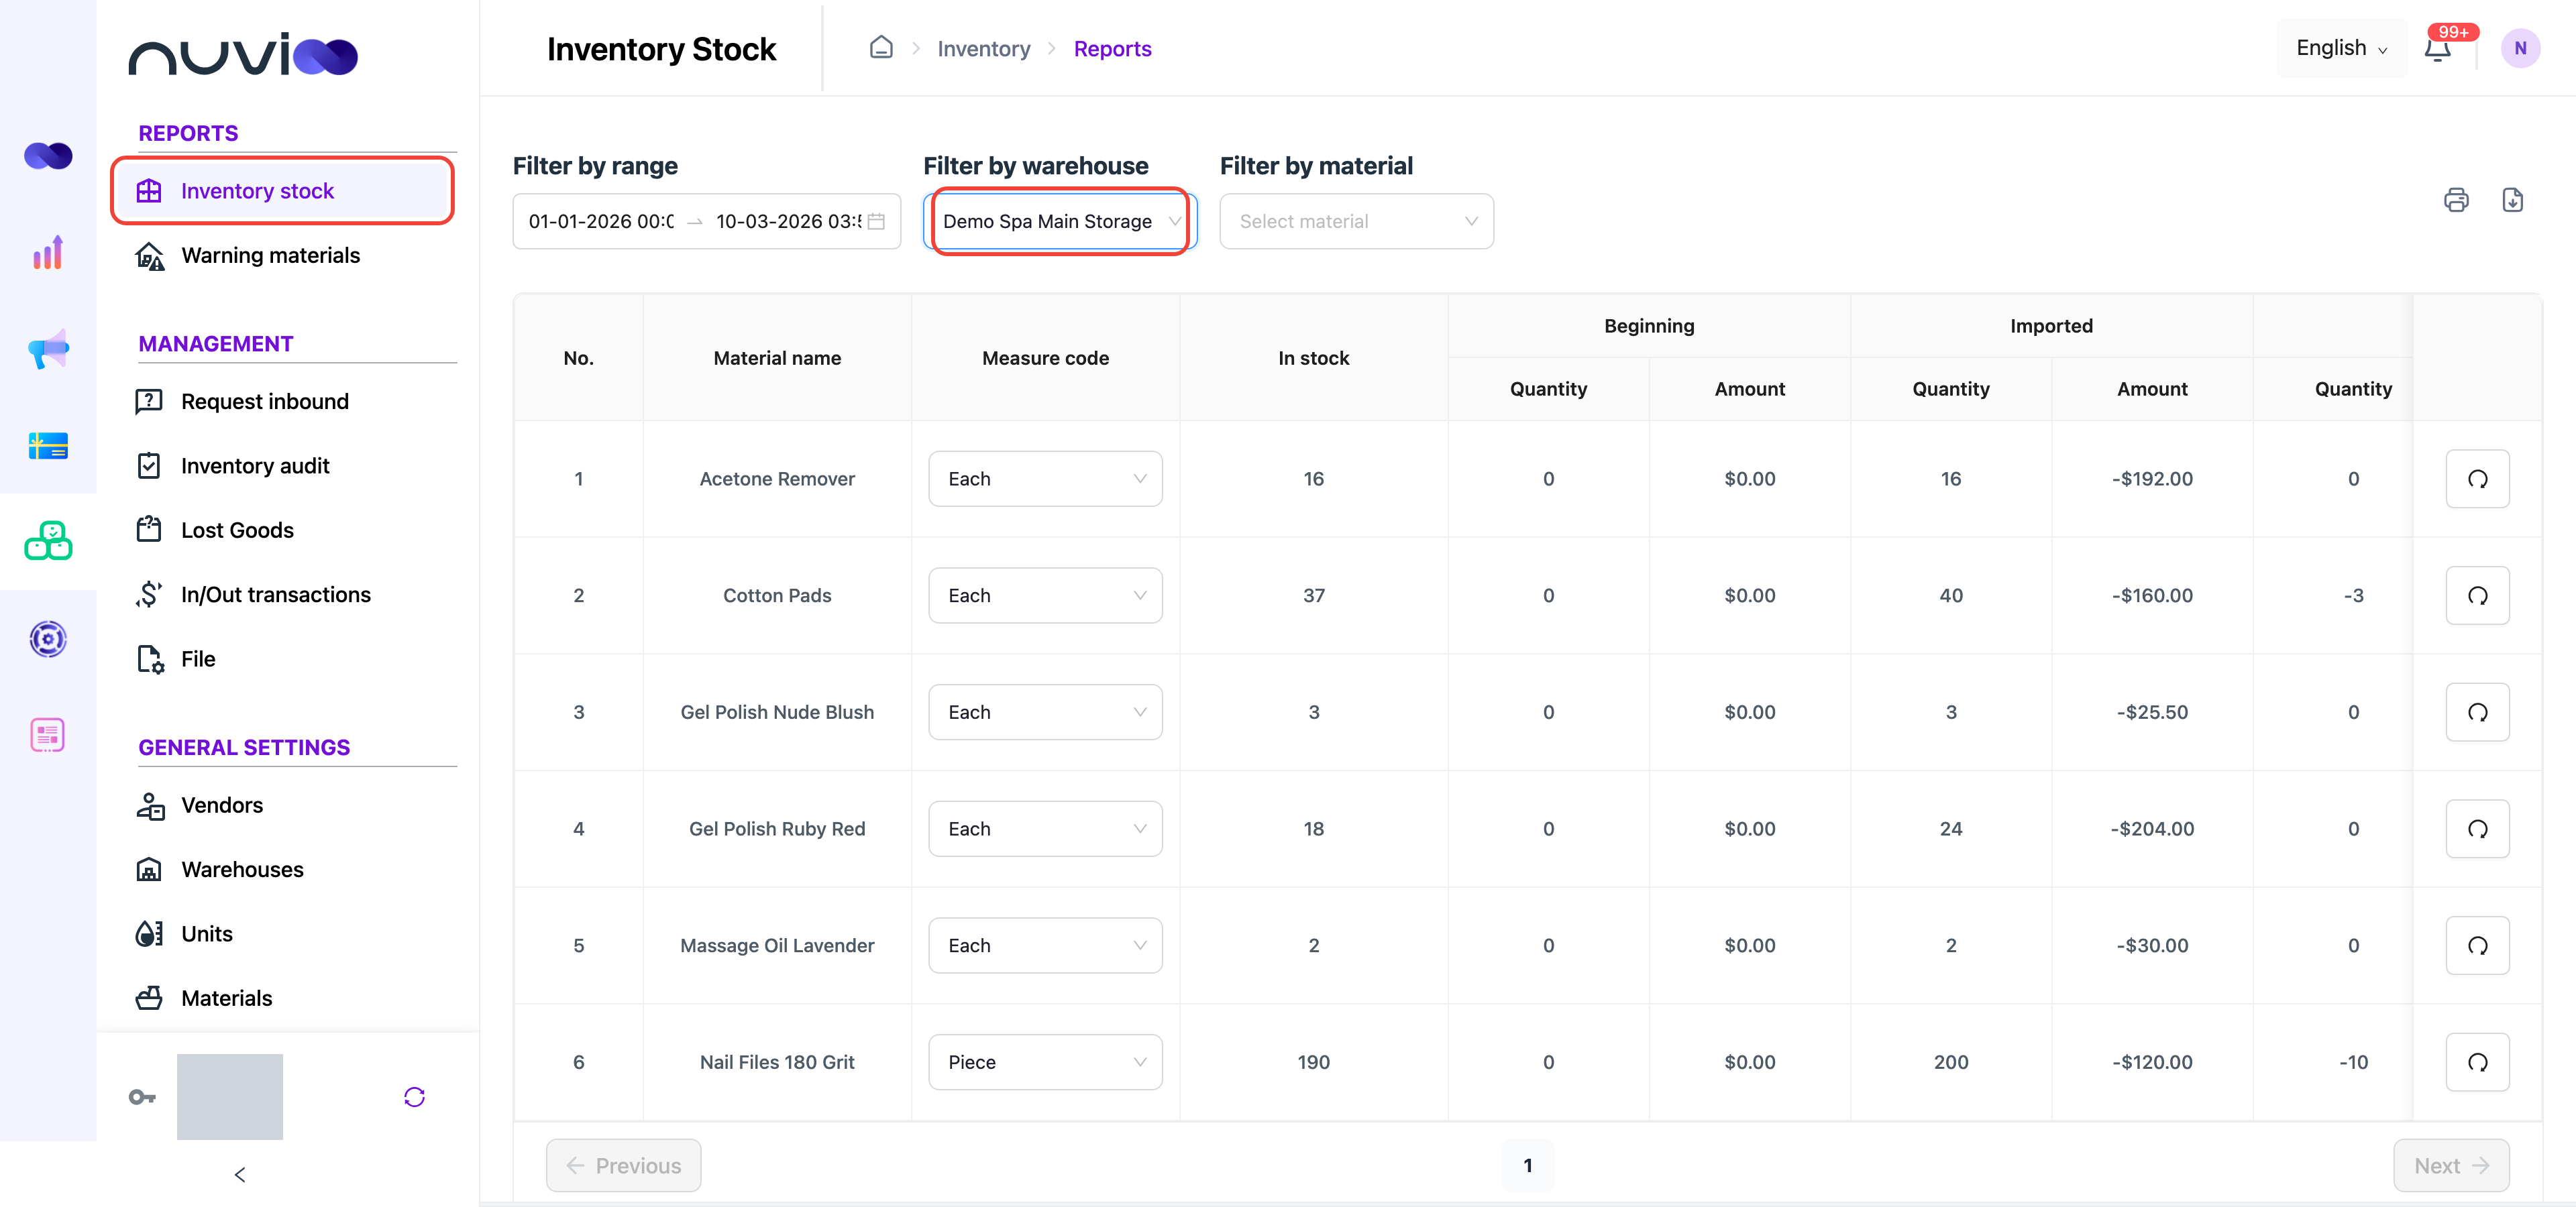This screenshot has height=1207, width=2576.
Task: Click the 190 in stock value
Action: 1313,1062
